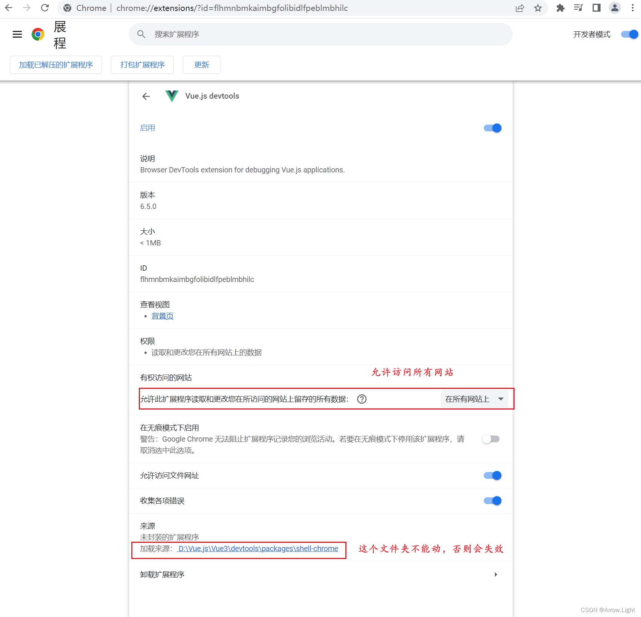Disable the 收集各项错误 toggle

[x=492, y=501]
